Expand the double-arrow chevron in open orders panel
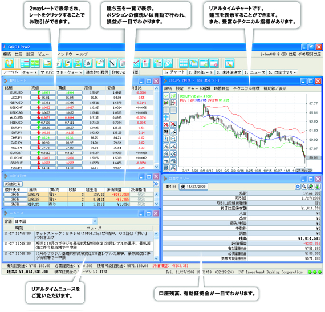 (x=156, y=184)
